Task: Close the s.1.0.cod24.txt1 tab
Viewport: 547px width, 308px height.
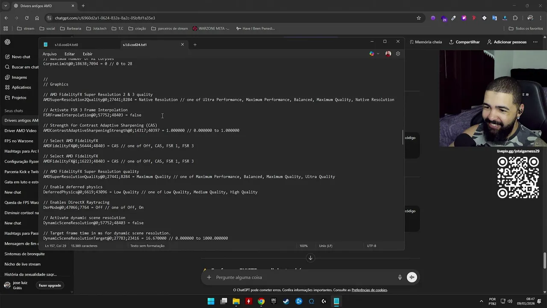Action: pos(182,44)
